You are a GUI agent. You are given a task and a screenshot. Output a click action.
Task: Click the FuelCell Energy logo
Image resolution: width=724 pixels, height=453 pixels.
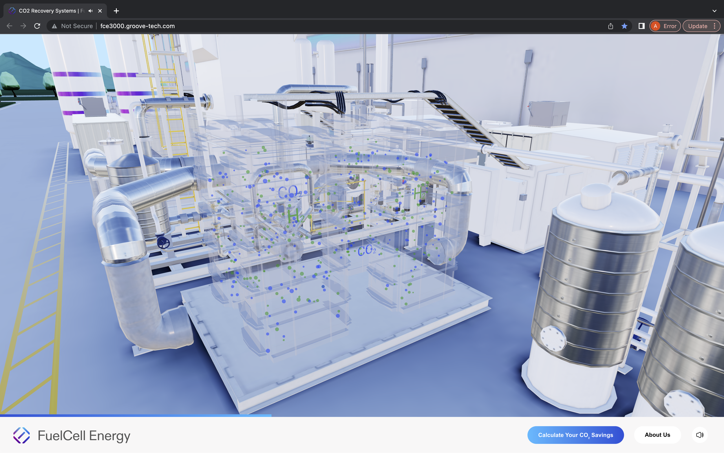(72, 435)
